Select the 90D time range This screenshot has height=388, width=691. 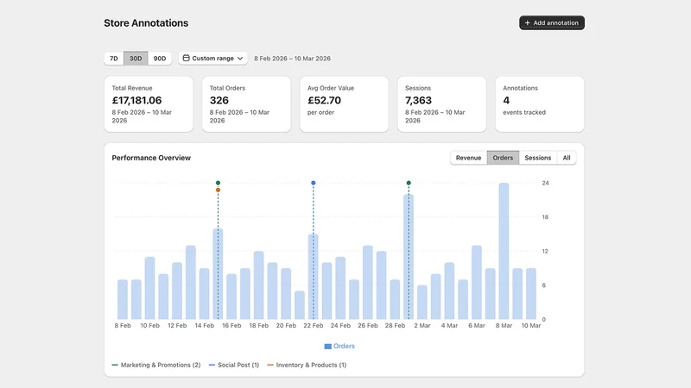[x=160, y=59]
